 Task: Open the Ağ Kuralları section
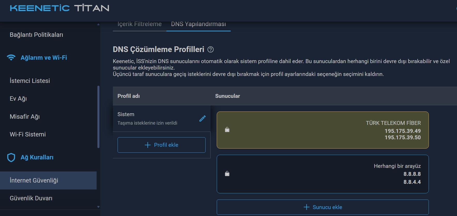pos(37,157)
